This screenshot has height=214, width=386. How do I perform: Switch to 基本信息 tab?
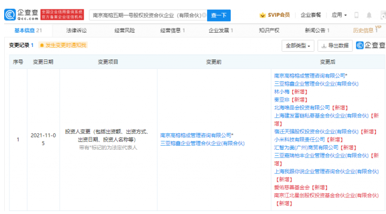[x=28, y=30]
